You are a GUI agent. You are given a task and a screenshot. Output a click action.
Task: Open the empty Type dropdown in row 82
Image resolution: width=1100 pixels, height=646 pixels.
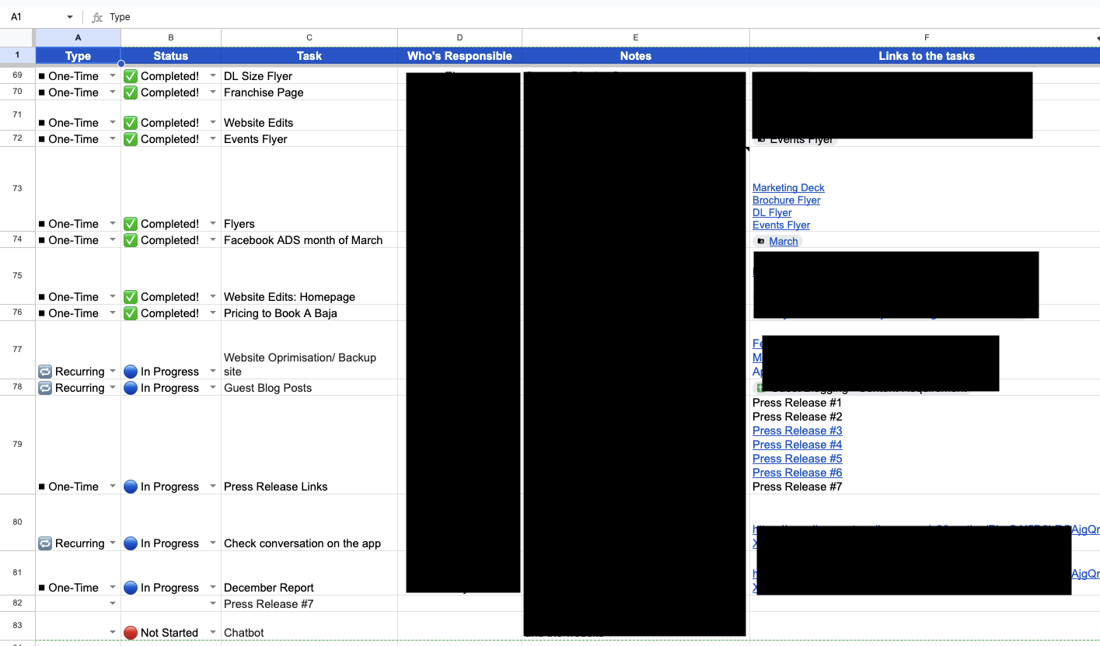(113, 604)
